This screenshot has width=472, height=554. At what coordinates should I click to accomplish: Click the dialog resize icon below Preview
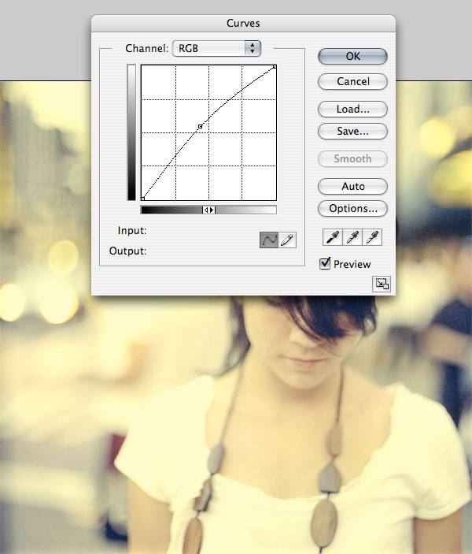pyautogui.click(x=382, y=284)
